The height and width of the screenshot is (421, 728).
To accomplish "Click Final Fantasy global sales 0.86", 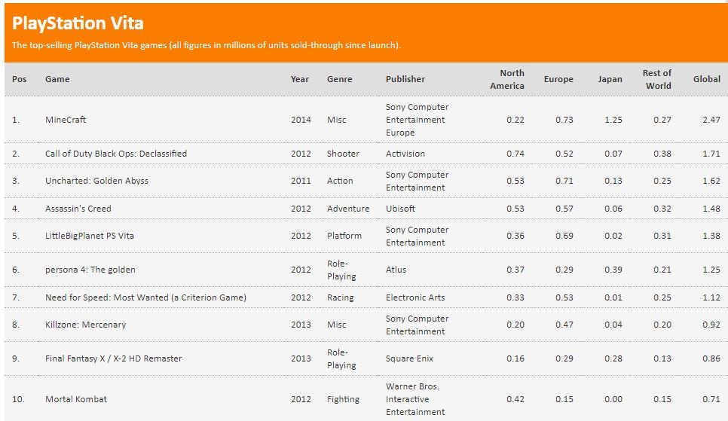I will tap(711, 358).
